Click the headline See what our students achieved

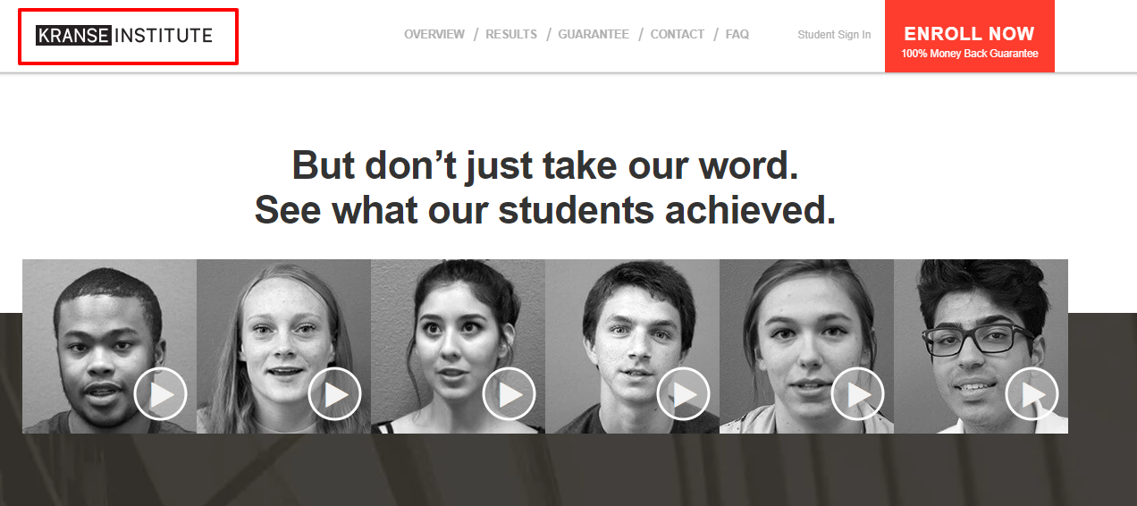(545, 210)
